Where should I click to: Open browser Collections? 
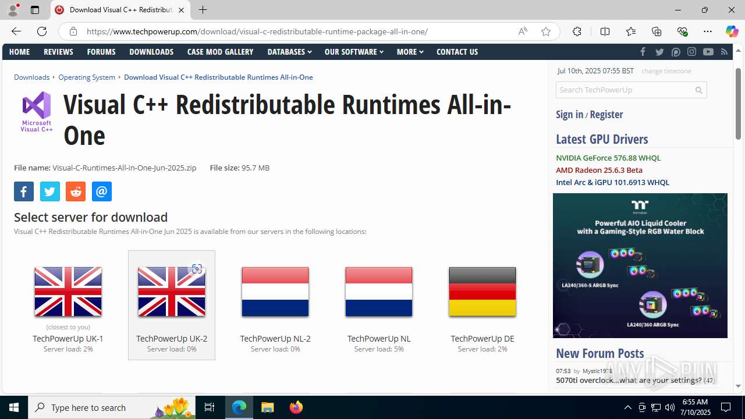tap(657, 31)
